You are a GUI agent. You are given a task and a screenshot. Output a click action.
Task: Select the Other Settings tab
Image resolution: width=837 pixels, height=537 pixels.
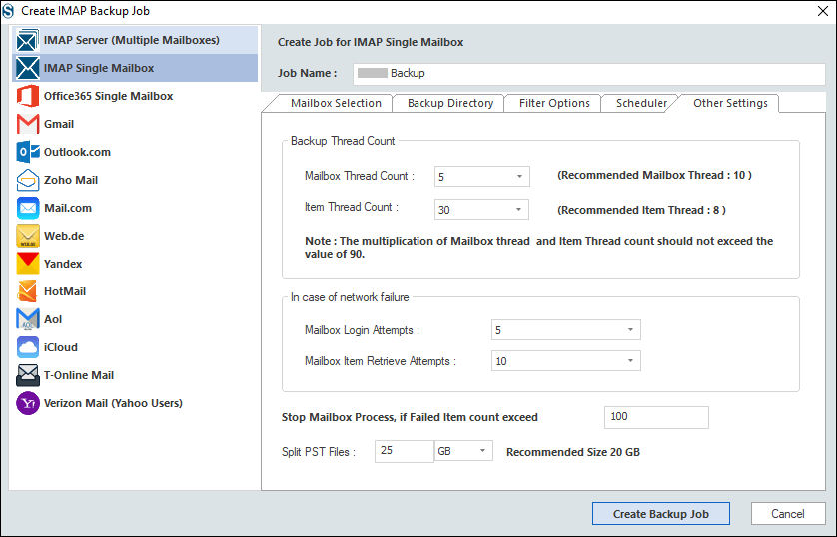[730, 103]
